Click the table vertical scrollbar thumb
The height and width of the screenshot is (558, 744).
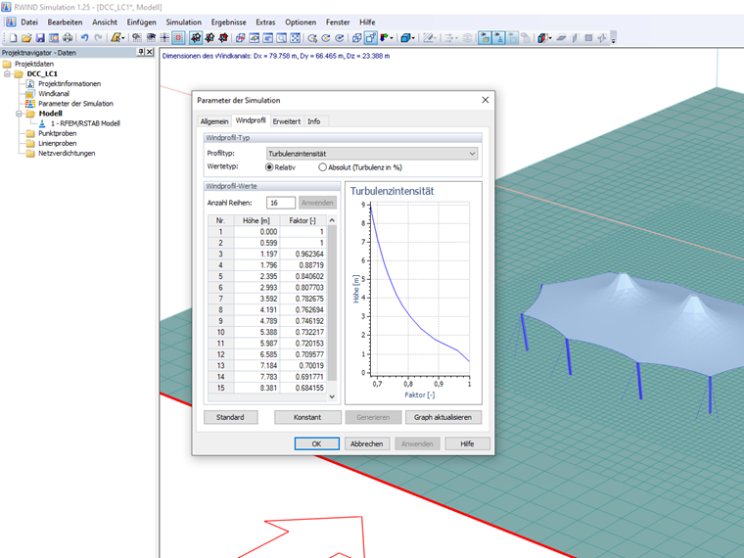pos(332,302)
